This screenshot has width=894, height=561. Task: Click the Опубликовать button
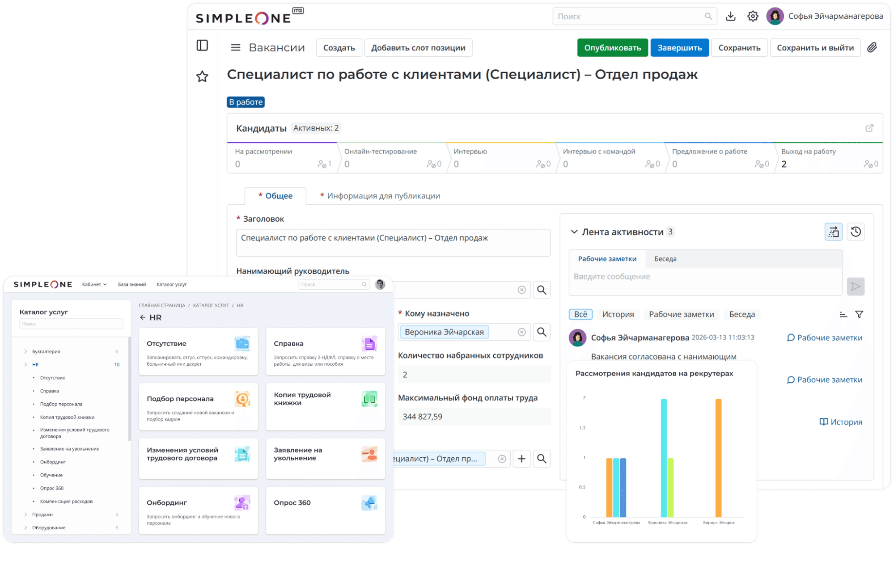pyautogui.click(x=612, y=47)
